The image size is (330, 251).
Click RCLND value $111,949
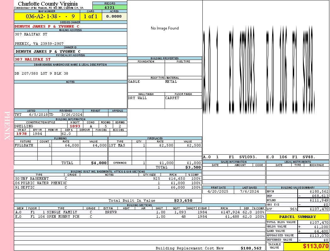[319, 200]
